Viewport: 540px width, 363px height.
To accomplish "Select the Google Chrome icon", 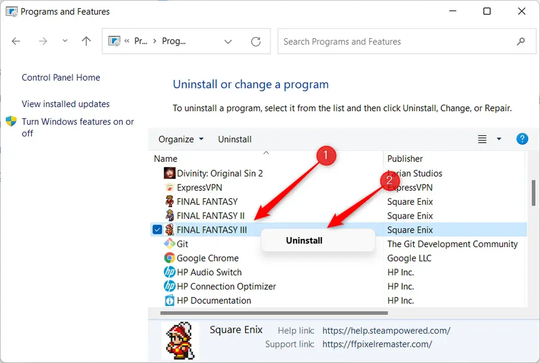I will coord(170,258).
